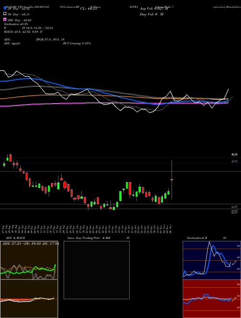This screenshot has width=241, height=318.
Task: Select the '20 Day - 42.92' legend label
Action: [x=19, y=9]
